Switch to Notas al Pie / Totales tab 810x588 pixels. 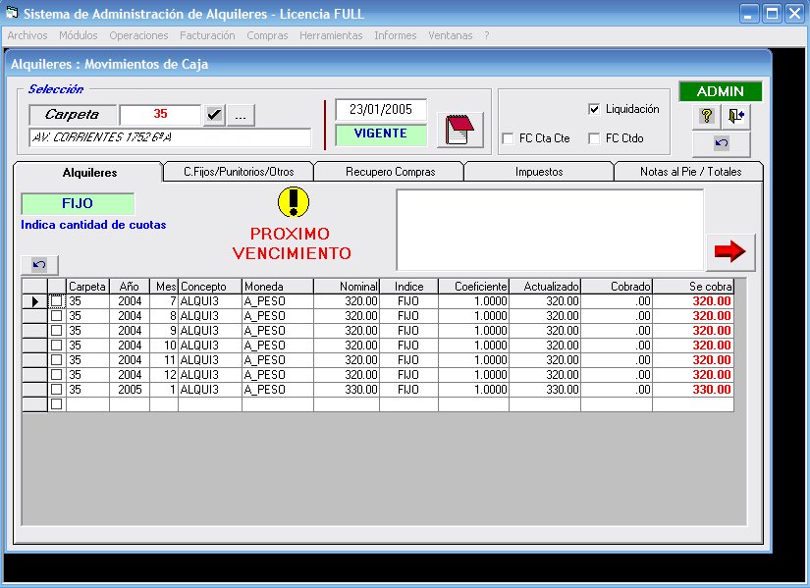(x=690, y=172)
